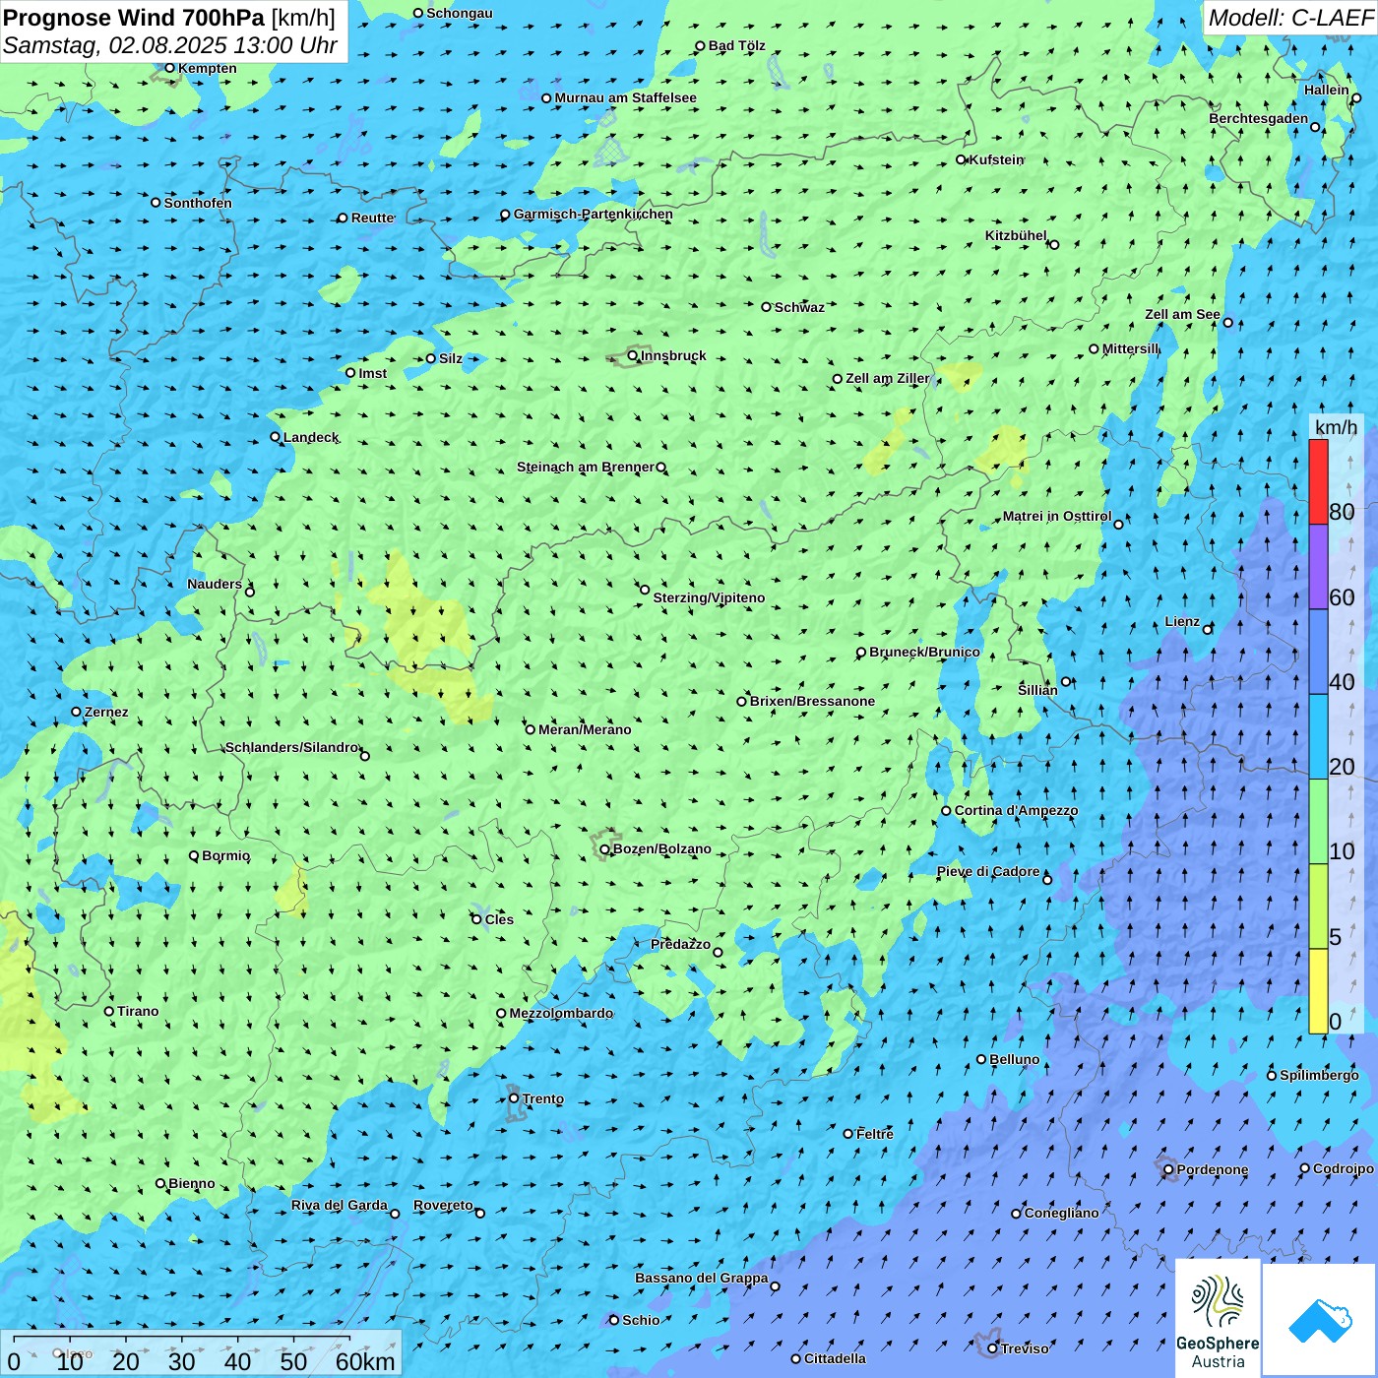Click the Cortina d'Ampezzo location dot
Viewport: 1378px width, 1378px height.
click(946, 811)
